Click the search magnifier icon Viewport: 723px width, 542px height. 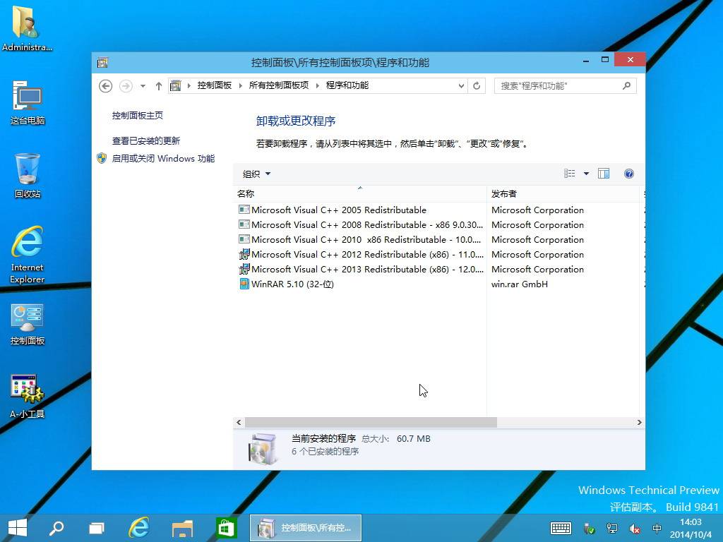(626, 85)
